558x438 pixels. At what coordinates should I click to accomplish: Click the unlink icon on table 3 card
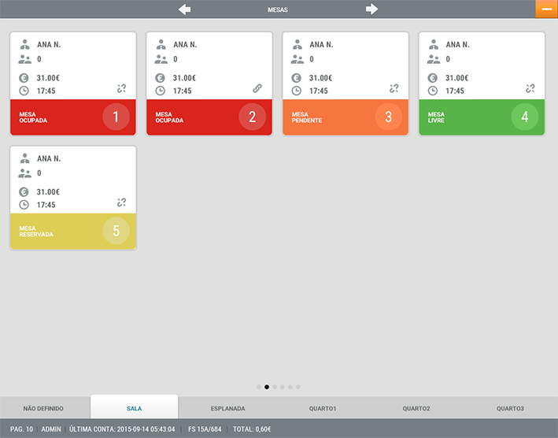coord(394,89)
